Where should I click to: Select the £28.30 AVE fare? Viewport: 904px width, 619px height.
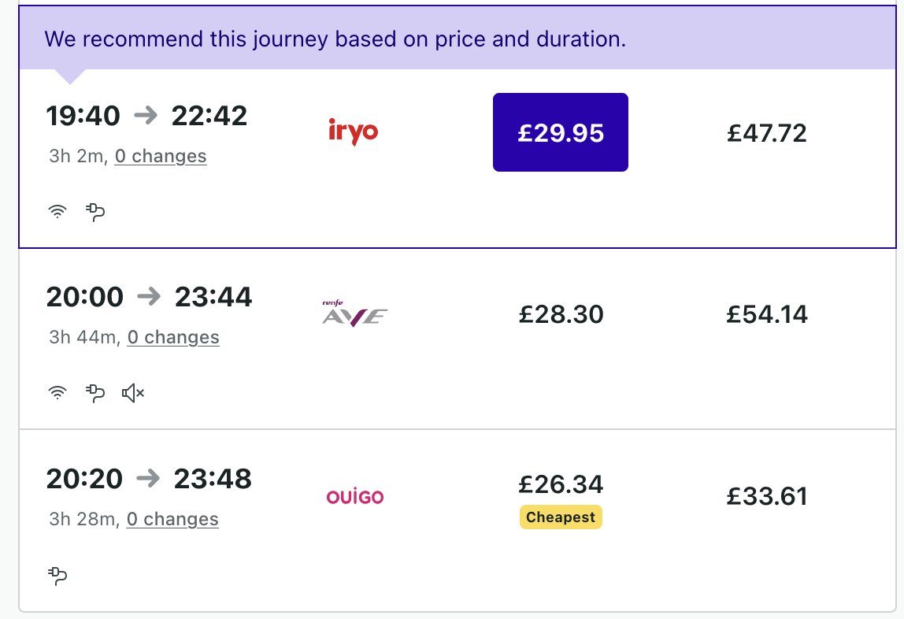[x=561, y=314]
